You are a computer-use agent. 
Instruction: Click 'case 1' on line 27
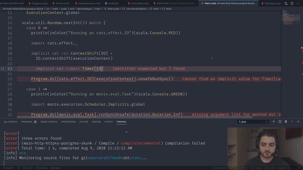coord(34,89)
